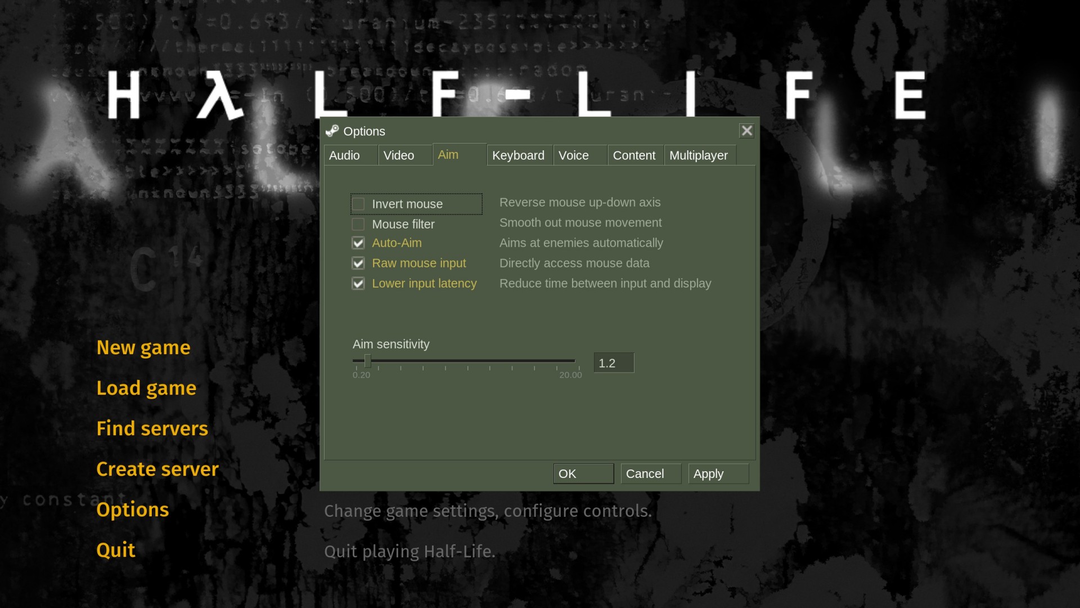Close the Options dialog with the X
The height and width of the screenshot is (608, 1080).
746,131
